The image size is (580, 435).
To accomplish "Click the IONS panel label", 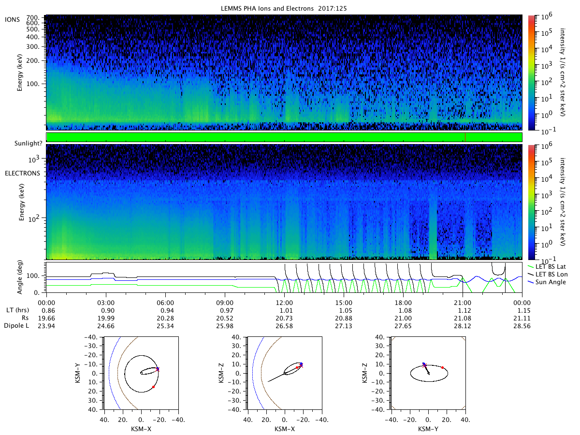I will pos(12,19).
